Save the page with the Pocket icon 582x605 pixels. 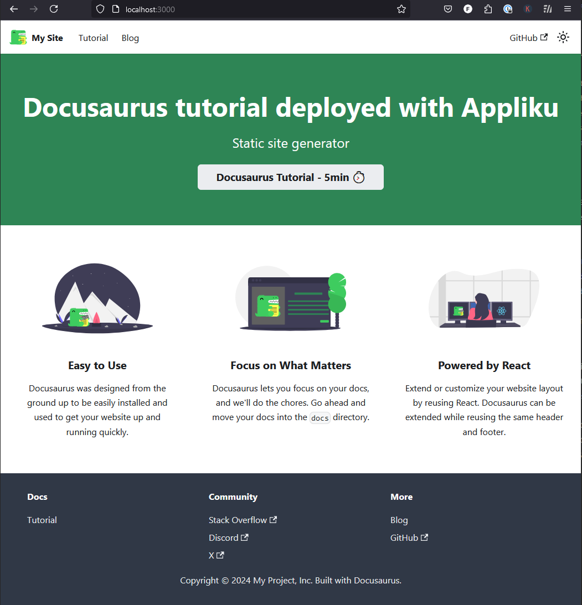point(447,9)
